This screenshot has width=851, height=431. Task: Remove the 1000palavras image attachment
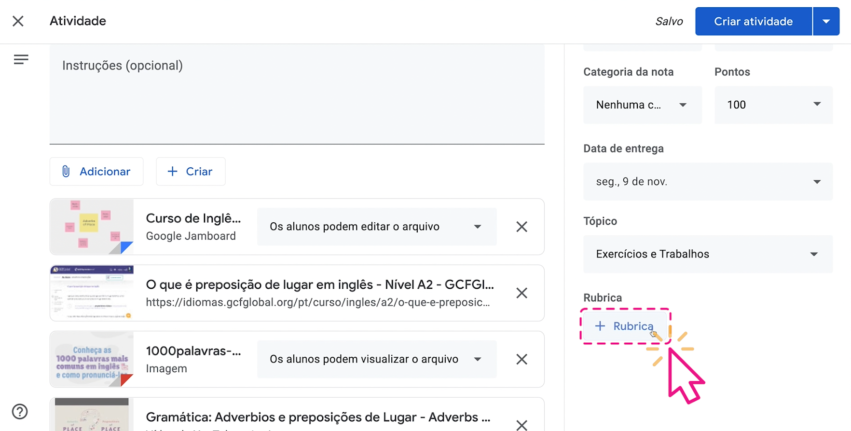click(x=522, y=359)
